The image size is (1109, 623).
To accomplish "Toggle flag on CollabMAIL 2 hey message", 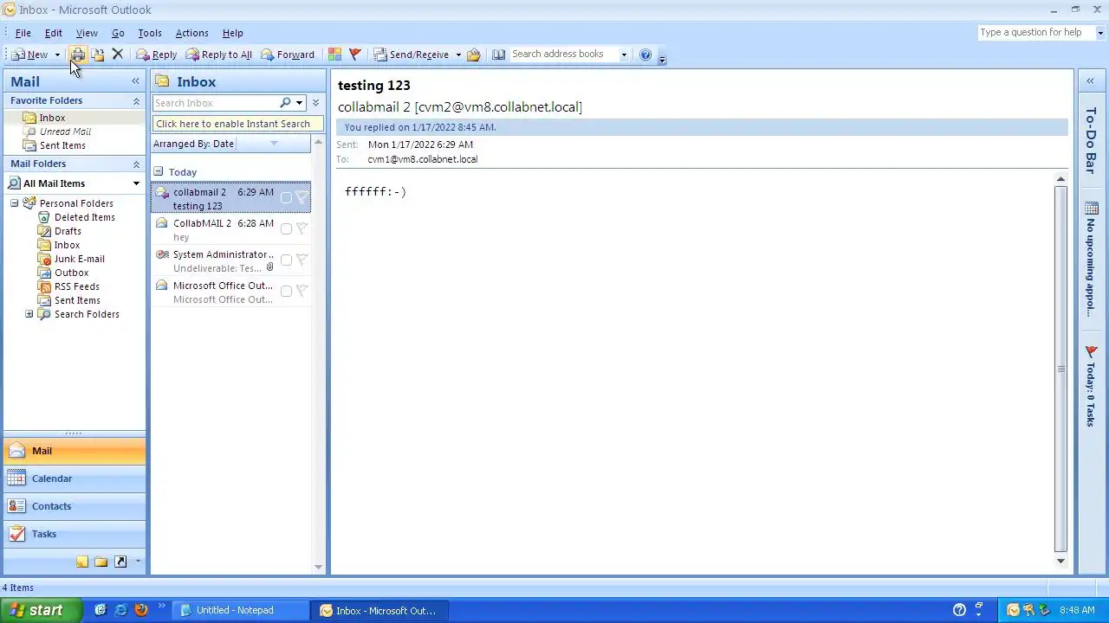I will (x=302, y=229).
